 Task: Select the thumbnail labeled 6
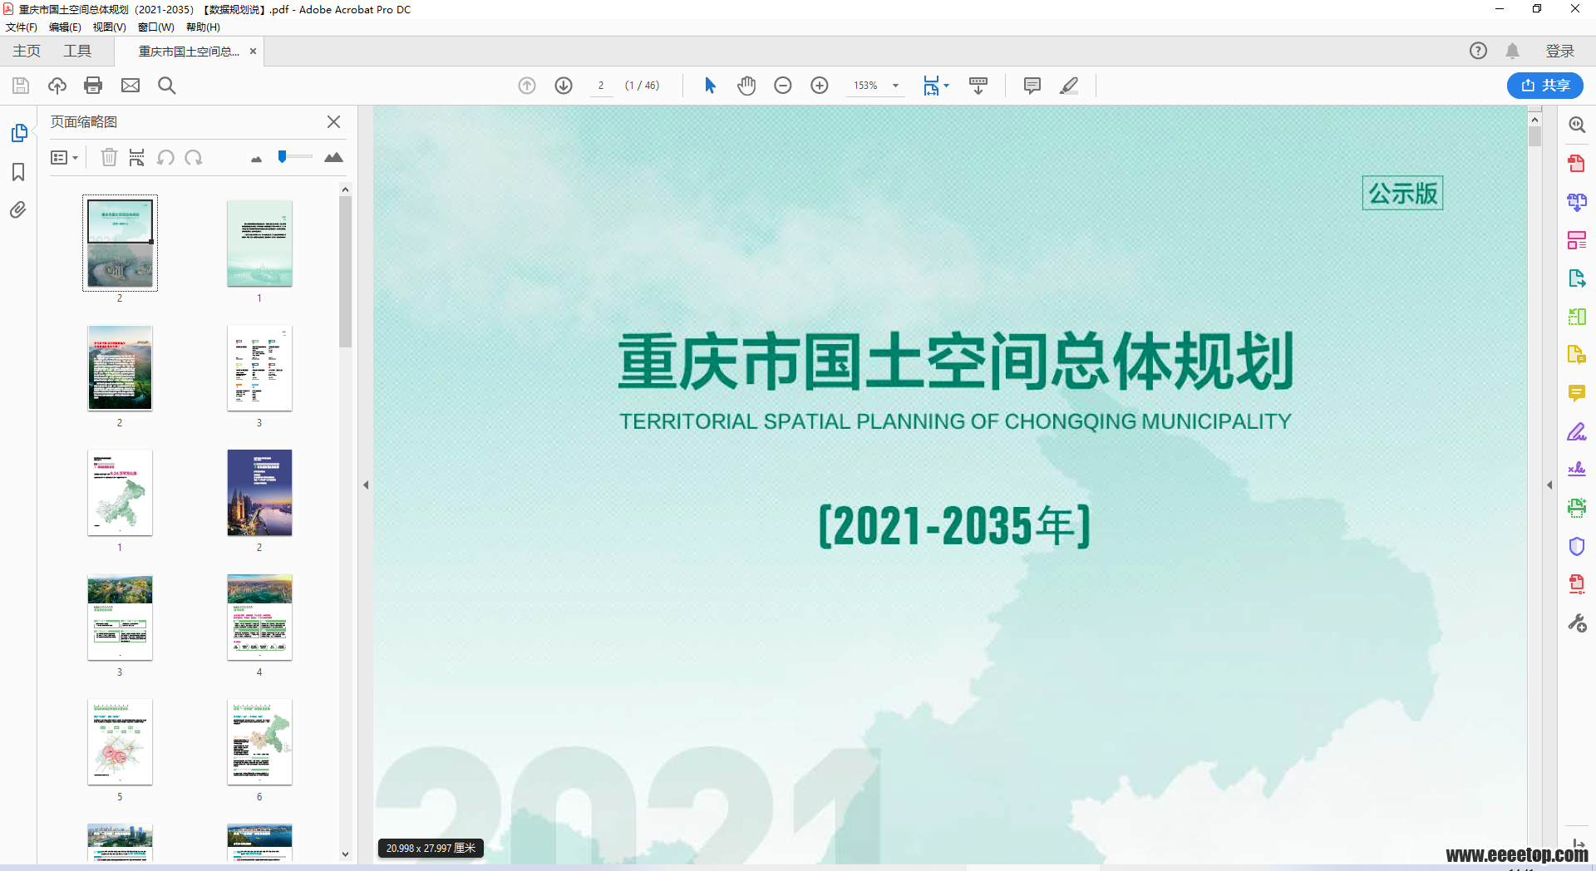(259, 742)
